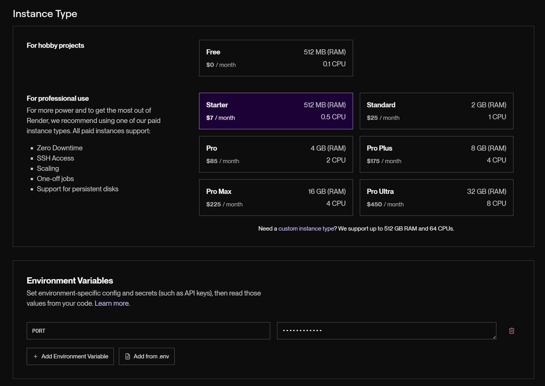Focus the PORT key input field
The image size is (545, 386).
coord(148,331)
